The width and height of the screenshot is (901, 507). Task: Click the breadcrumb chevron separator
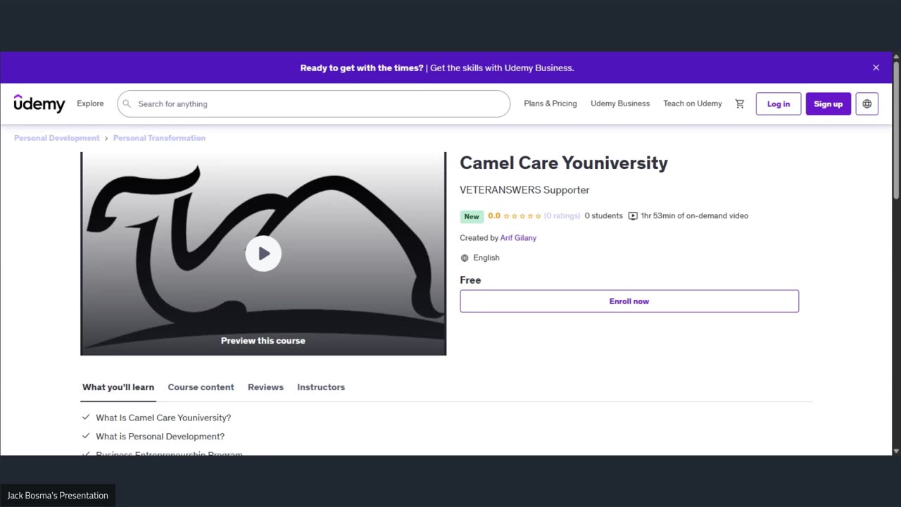(x=106, y=138)
